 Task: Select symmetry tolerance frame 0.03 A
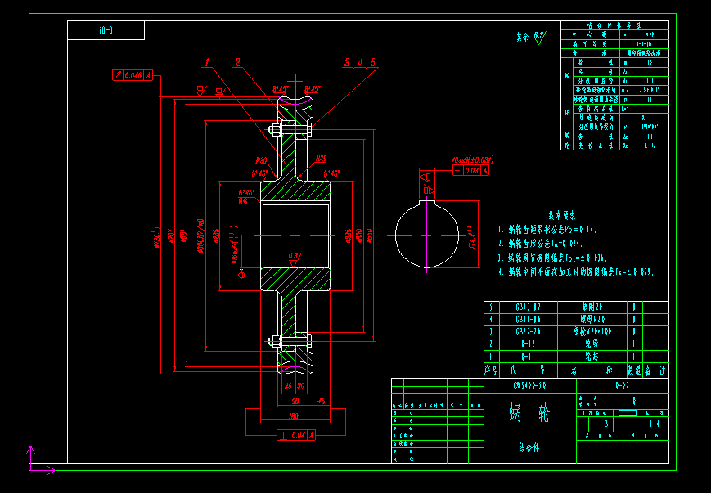click(470, 170)
